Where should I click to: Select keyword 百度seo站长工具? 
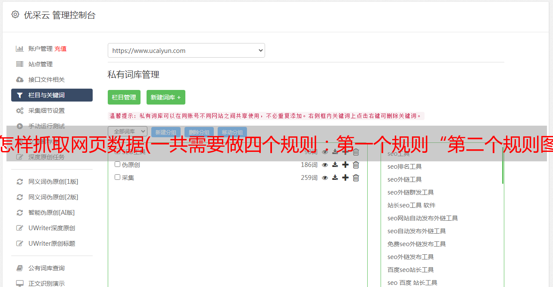411,270
